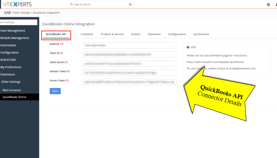
Task: Click the help@vtexperts.com email address
Action: [244, 68]
